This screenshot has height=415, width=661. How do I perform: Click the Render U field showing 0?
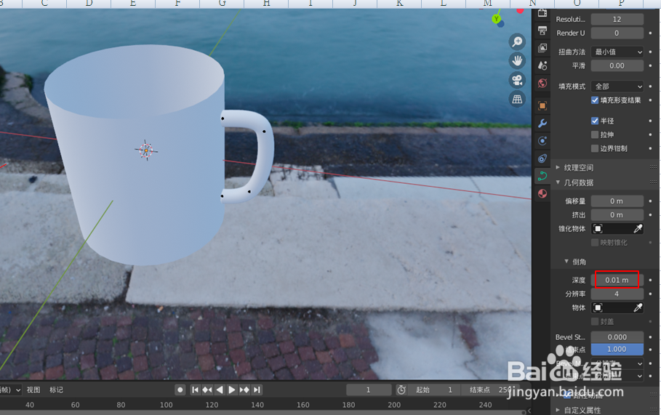617,33
